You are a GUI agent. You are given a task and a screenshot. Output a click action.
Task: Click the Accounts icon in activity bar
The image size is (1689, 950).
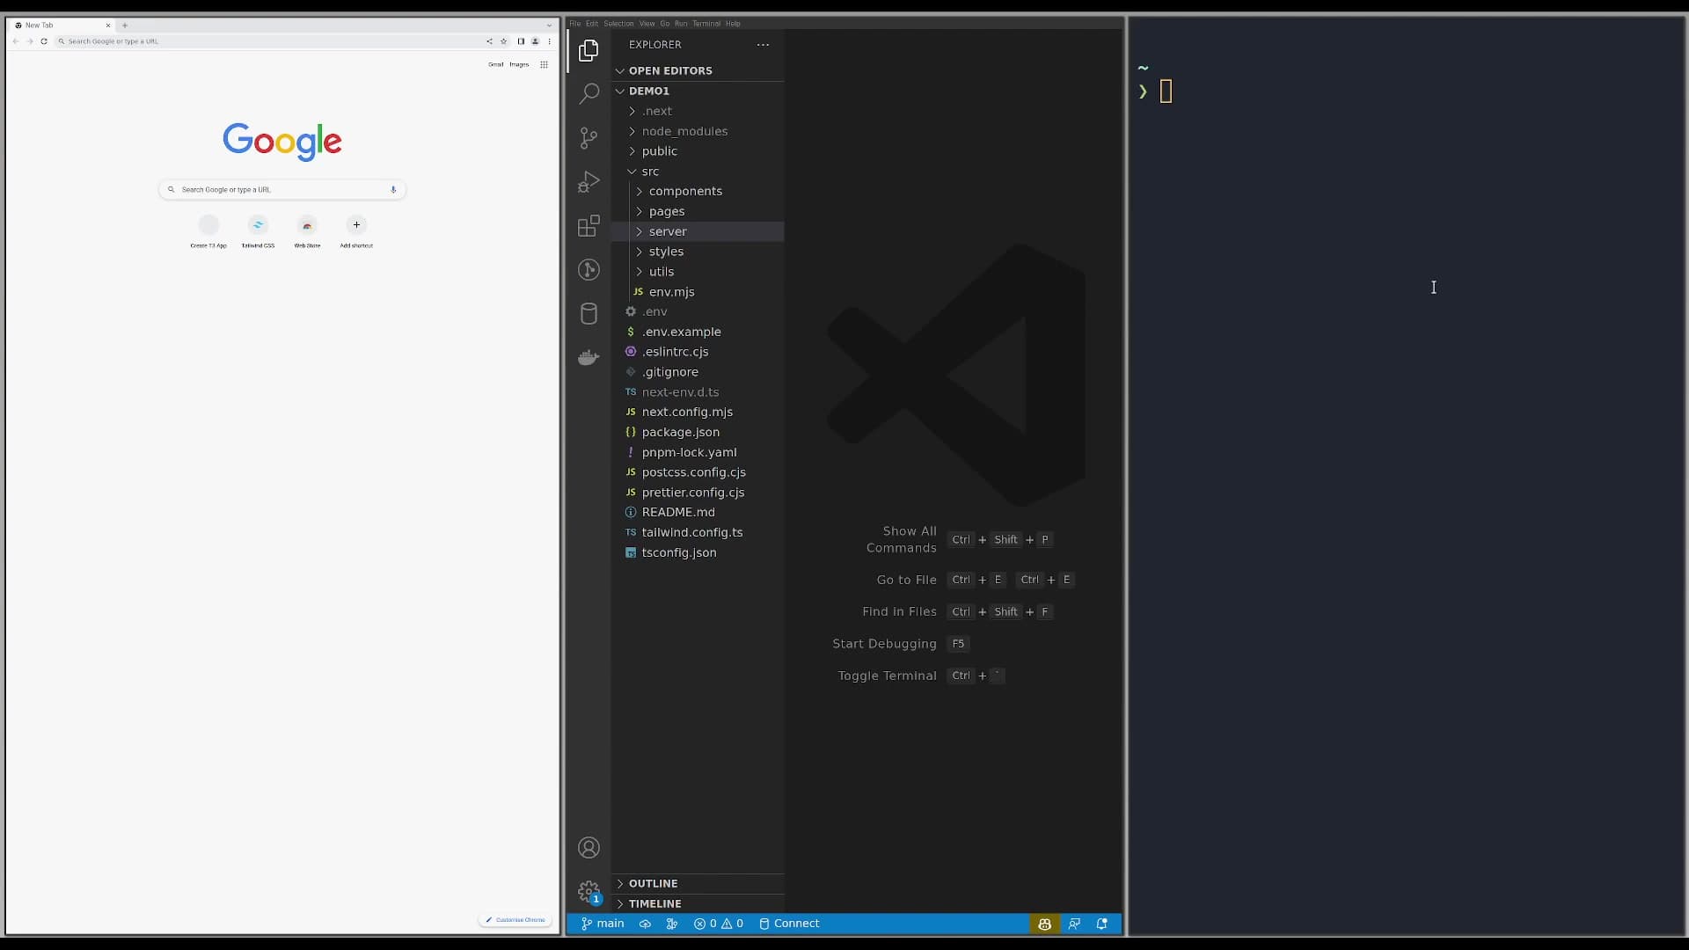tap(589, 847)
